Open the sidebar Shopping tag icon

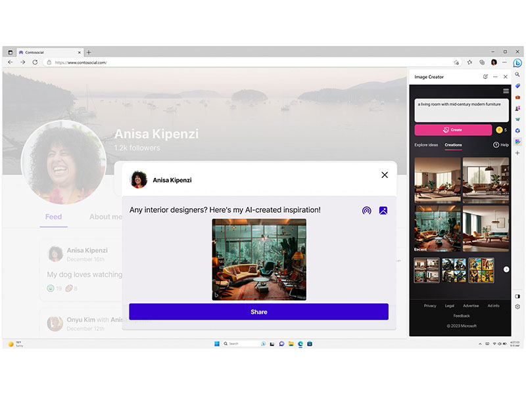pyautogui.click(x=517, y=86)
